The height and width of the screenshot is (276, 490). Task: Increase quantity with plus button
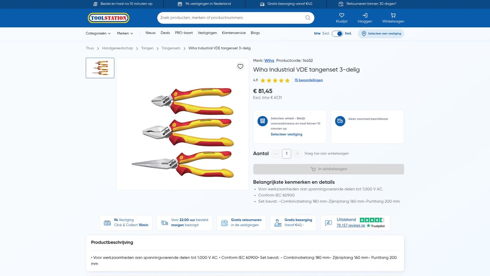[x=297, y=154]
